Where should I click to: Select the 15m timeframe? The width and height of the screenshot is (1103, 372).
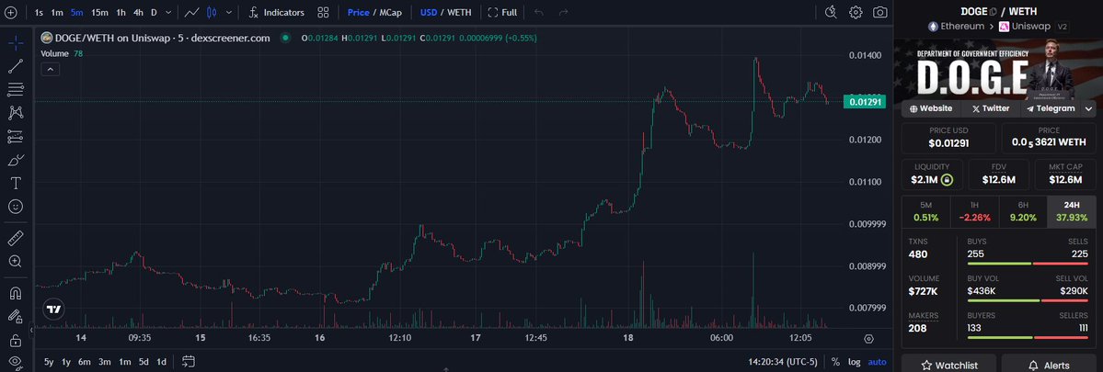[99, 12]
